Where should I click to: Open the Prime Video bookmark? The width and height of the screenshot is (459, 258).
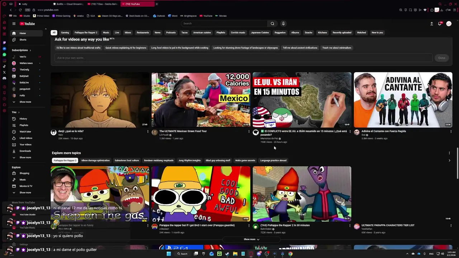(41, 16)
